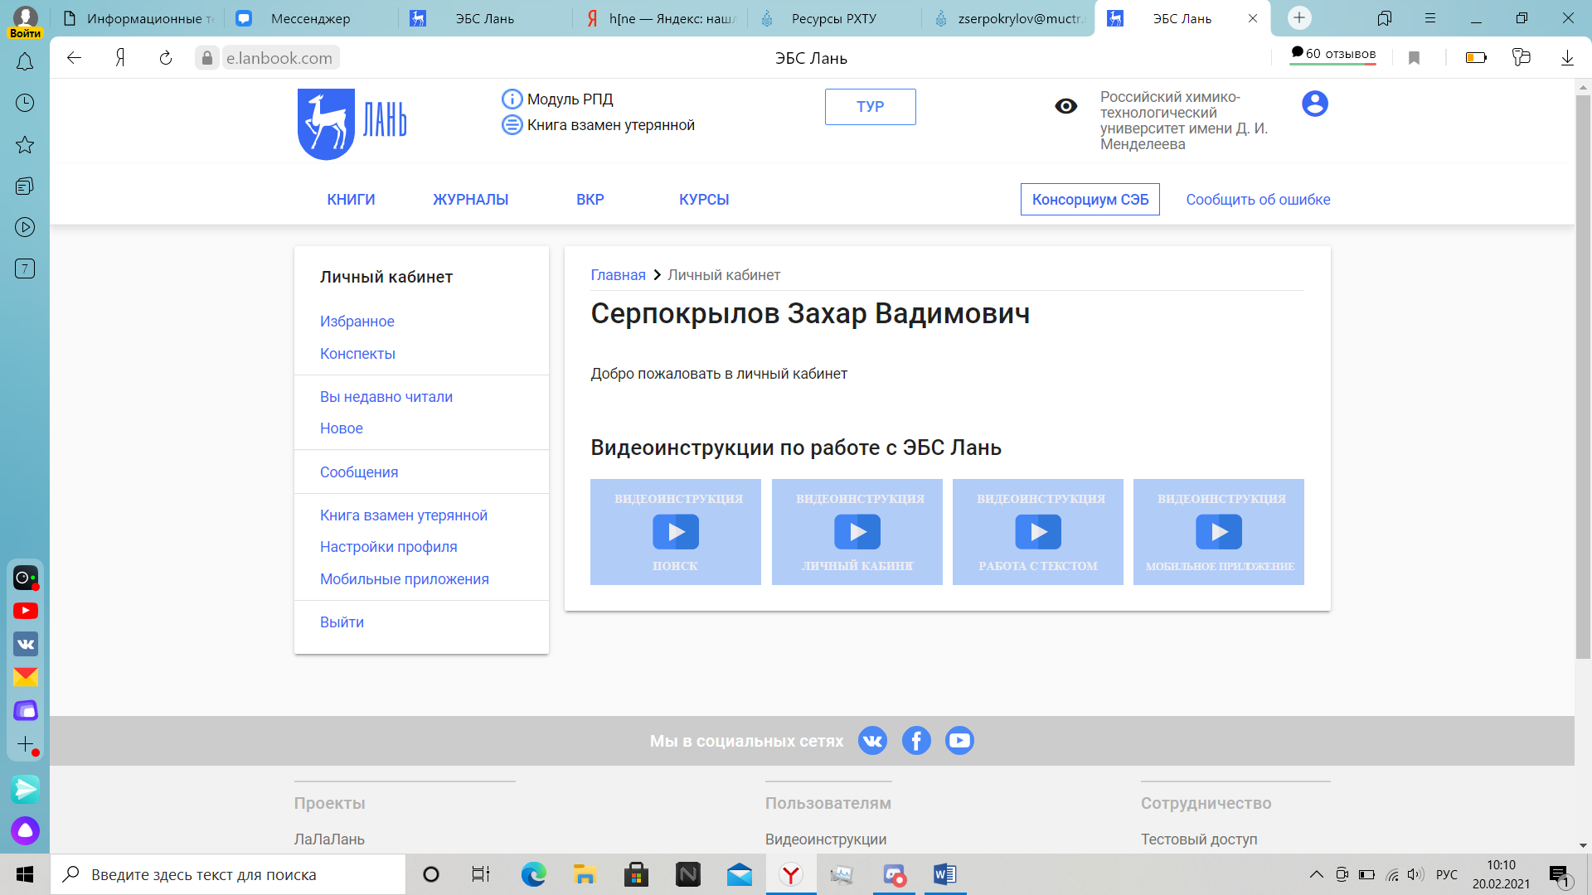Click Книга взамен утерянной header link

pos(610,125)
